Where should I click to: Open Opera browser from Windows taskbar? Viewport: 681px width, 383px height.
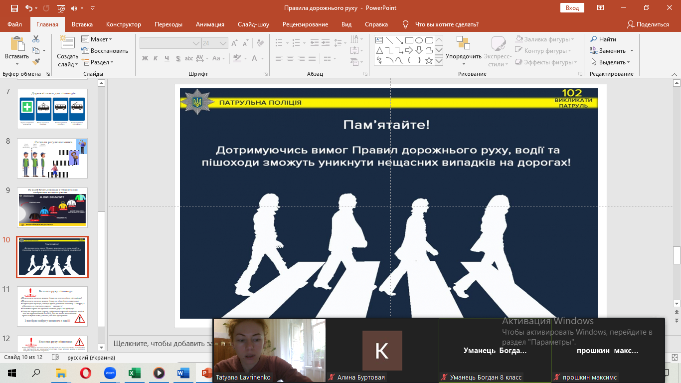click(x=86, y=373)
